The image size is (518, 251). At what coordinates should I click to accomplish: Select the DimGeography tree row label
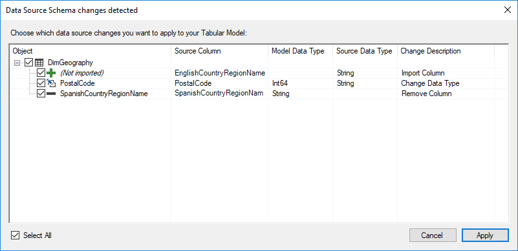[70, 63]
